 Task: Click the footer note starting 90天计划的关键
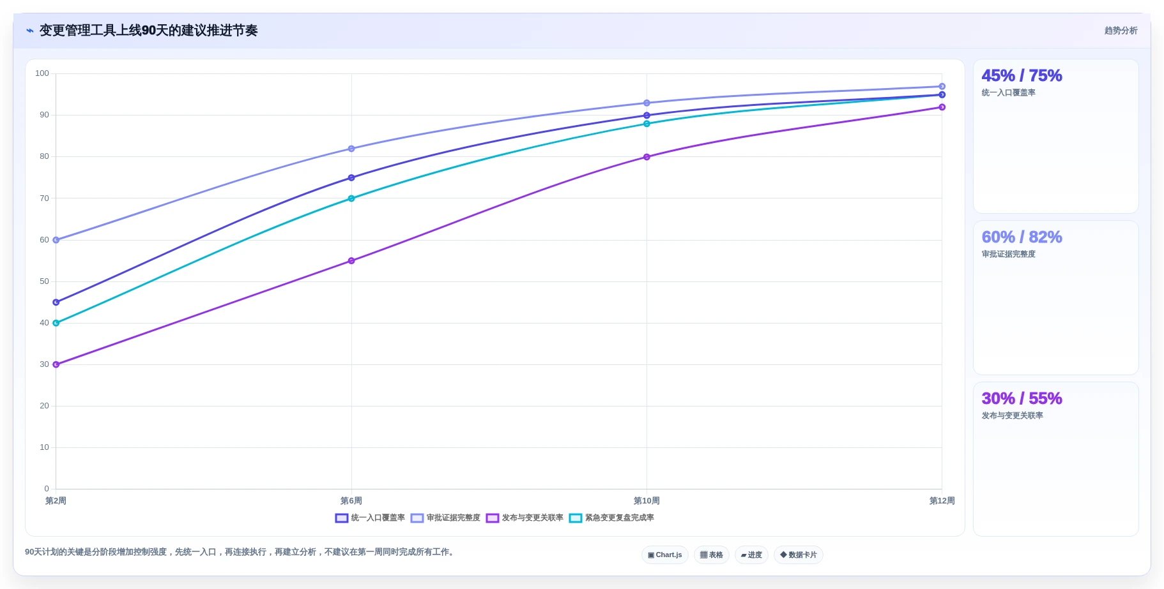(x=241, y=552)
